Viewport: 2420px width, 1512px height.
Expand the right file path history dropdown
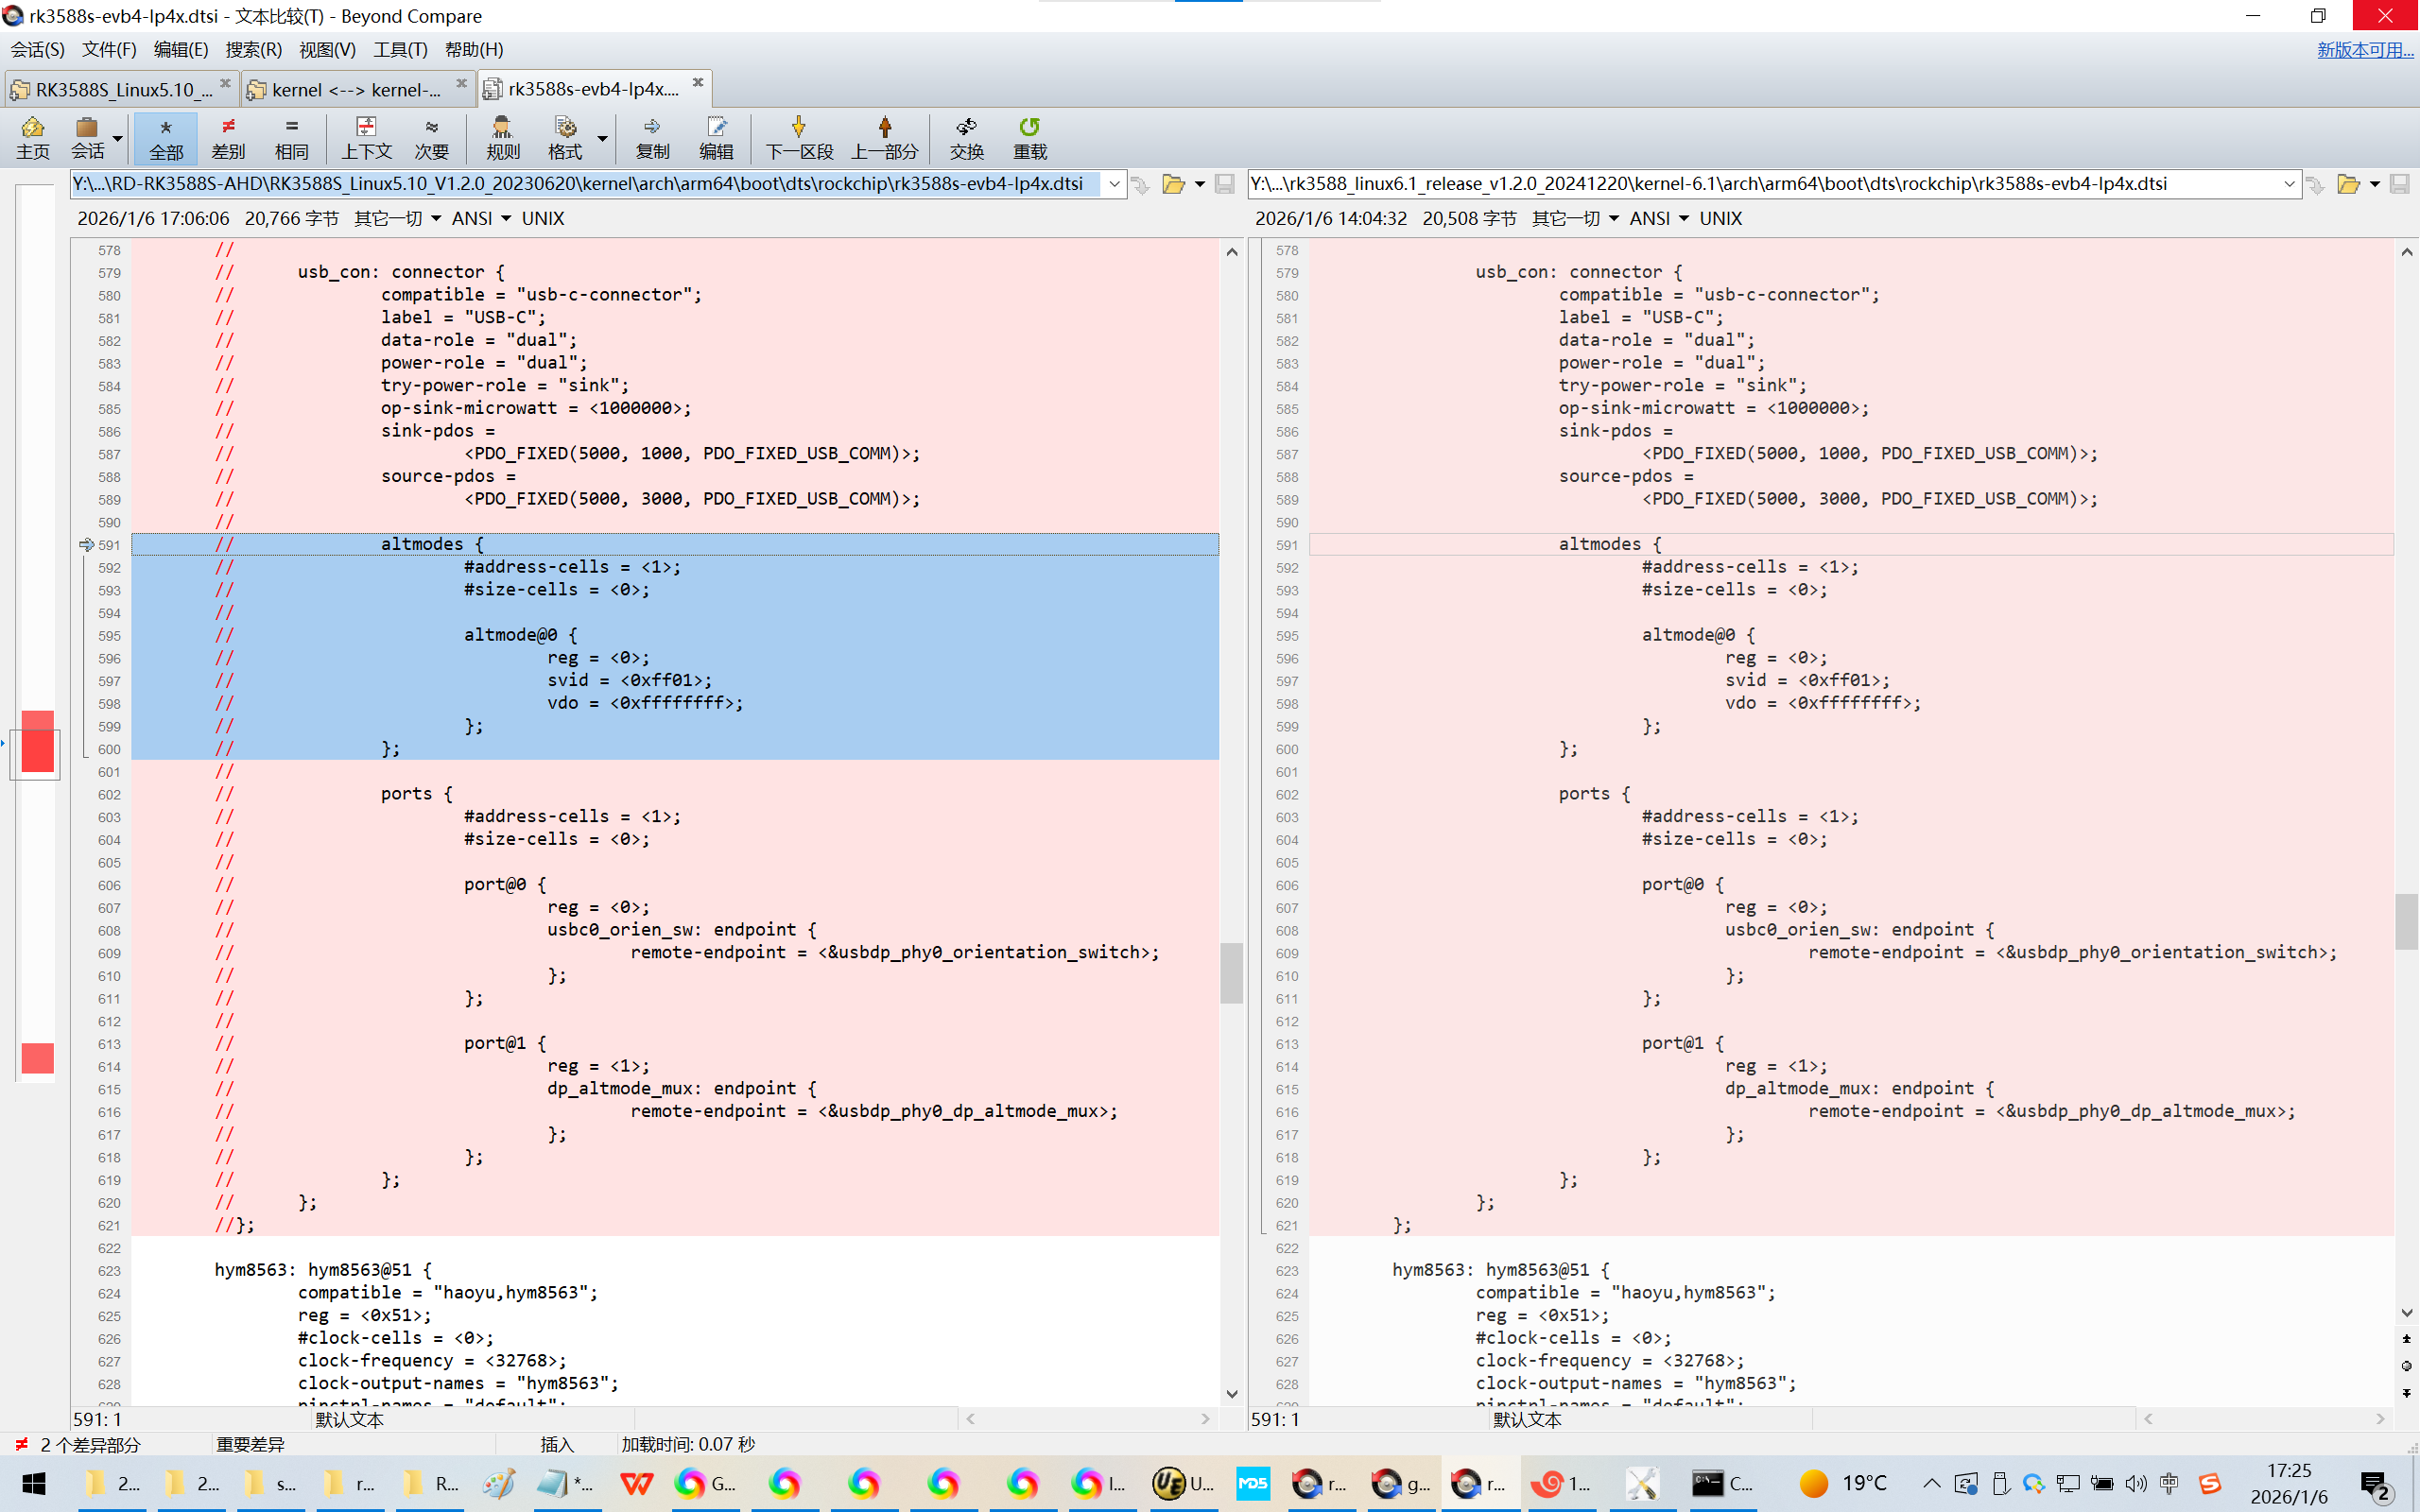pyautogui.click(x=2289, y=184)
